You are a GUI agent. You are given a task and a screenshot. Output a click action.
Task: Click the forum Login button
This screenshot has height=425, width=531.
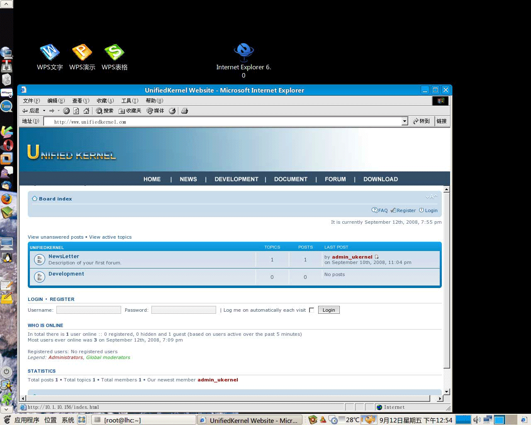[329, 310]
